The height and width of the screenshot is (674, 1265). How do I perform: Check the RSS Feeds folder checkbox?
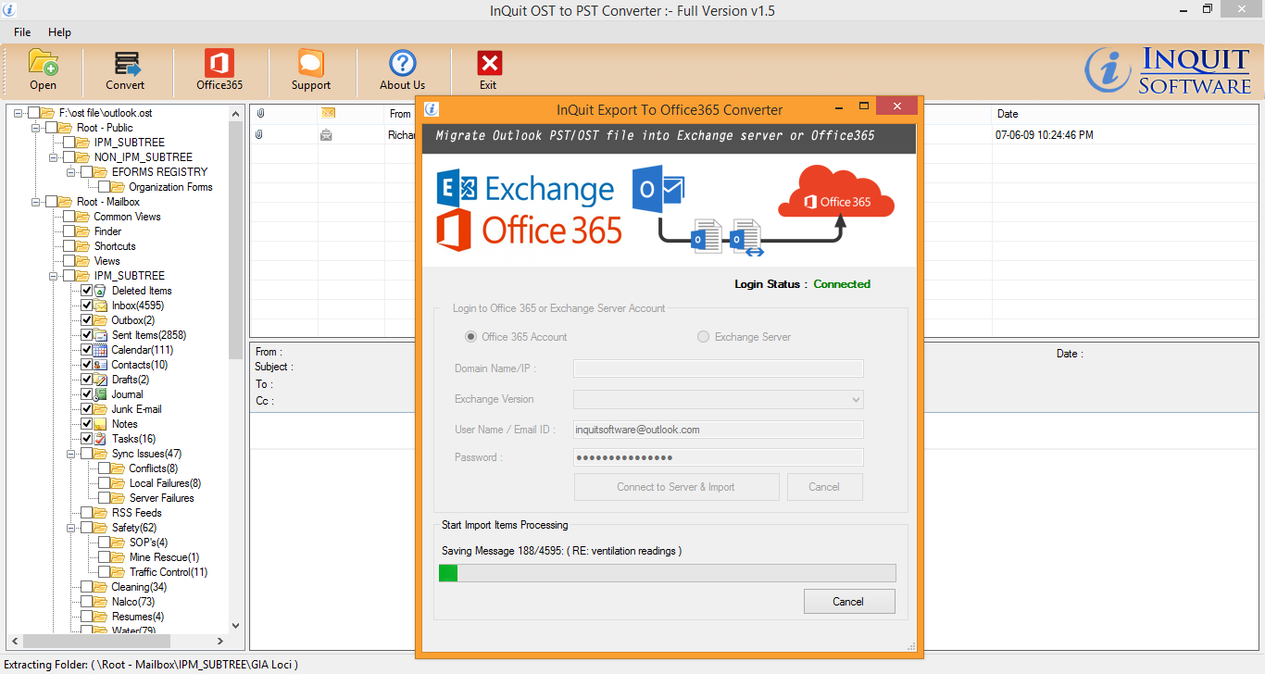87,513
